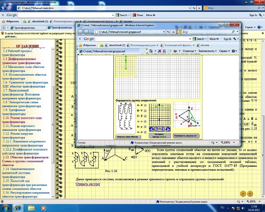
Task: Click the Получить схему обмотки button
Action: [x=127, y=136]
